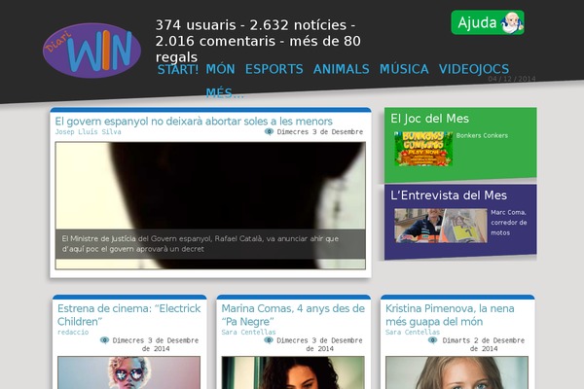Expand the MÉS... menu

click(225, 93)
